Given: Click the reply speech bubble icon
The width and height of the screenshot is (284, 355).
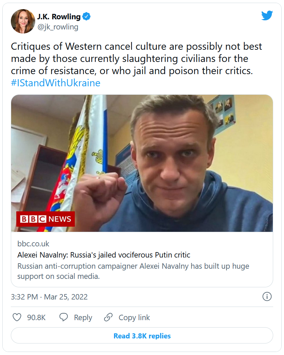Looking at the screenshot, I should coord(64,317).
